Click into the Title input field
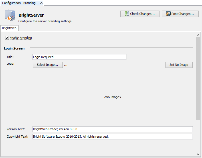 pyautogui.click(x=79, y=57)
